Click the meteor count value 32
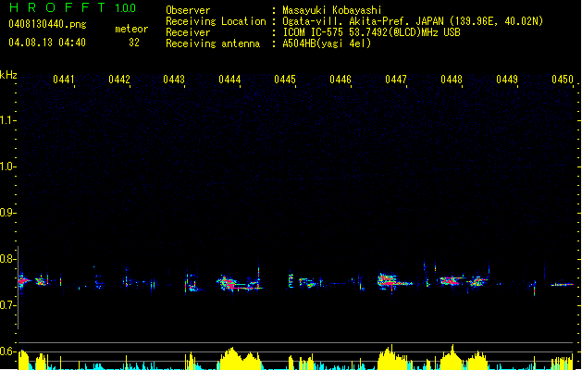 pyautogui.click(x=134, y=43)
